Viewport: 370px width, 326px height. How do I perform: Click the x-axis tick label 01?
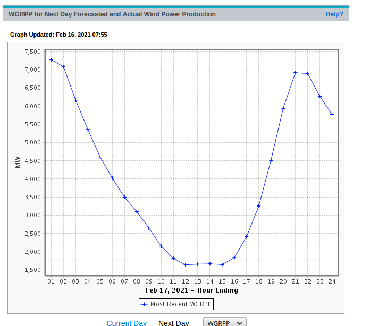(x=51, y=281)
